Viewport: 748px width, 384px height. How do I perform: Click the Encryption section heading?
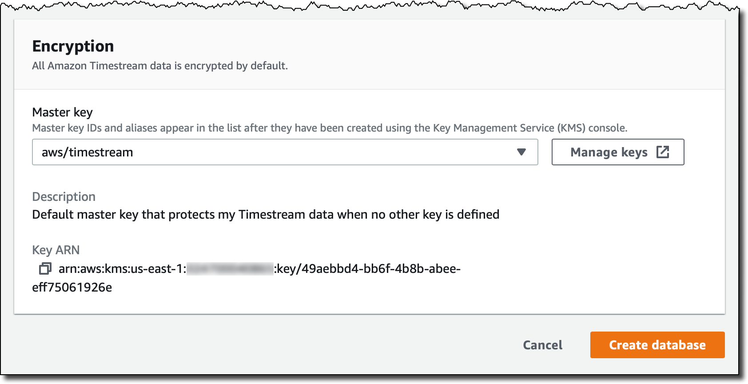pos(73,47)
